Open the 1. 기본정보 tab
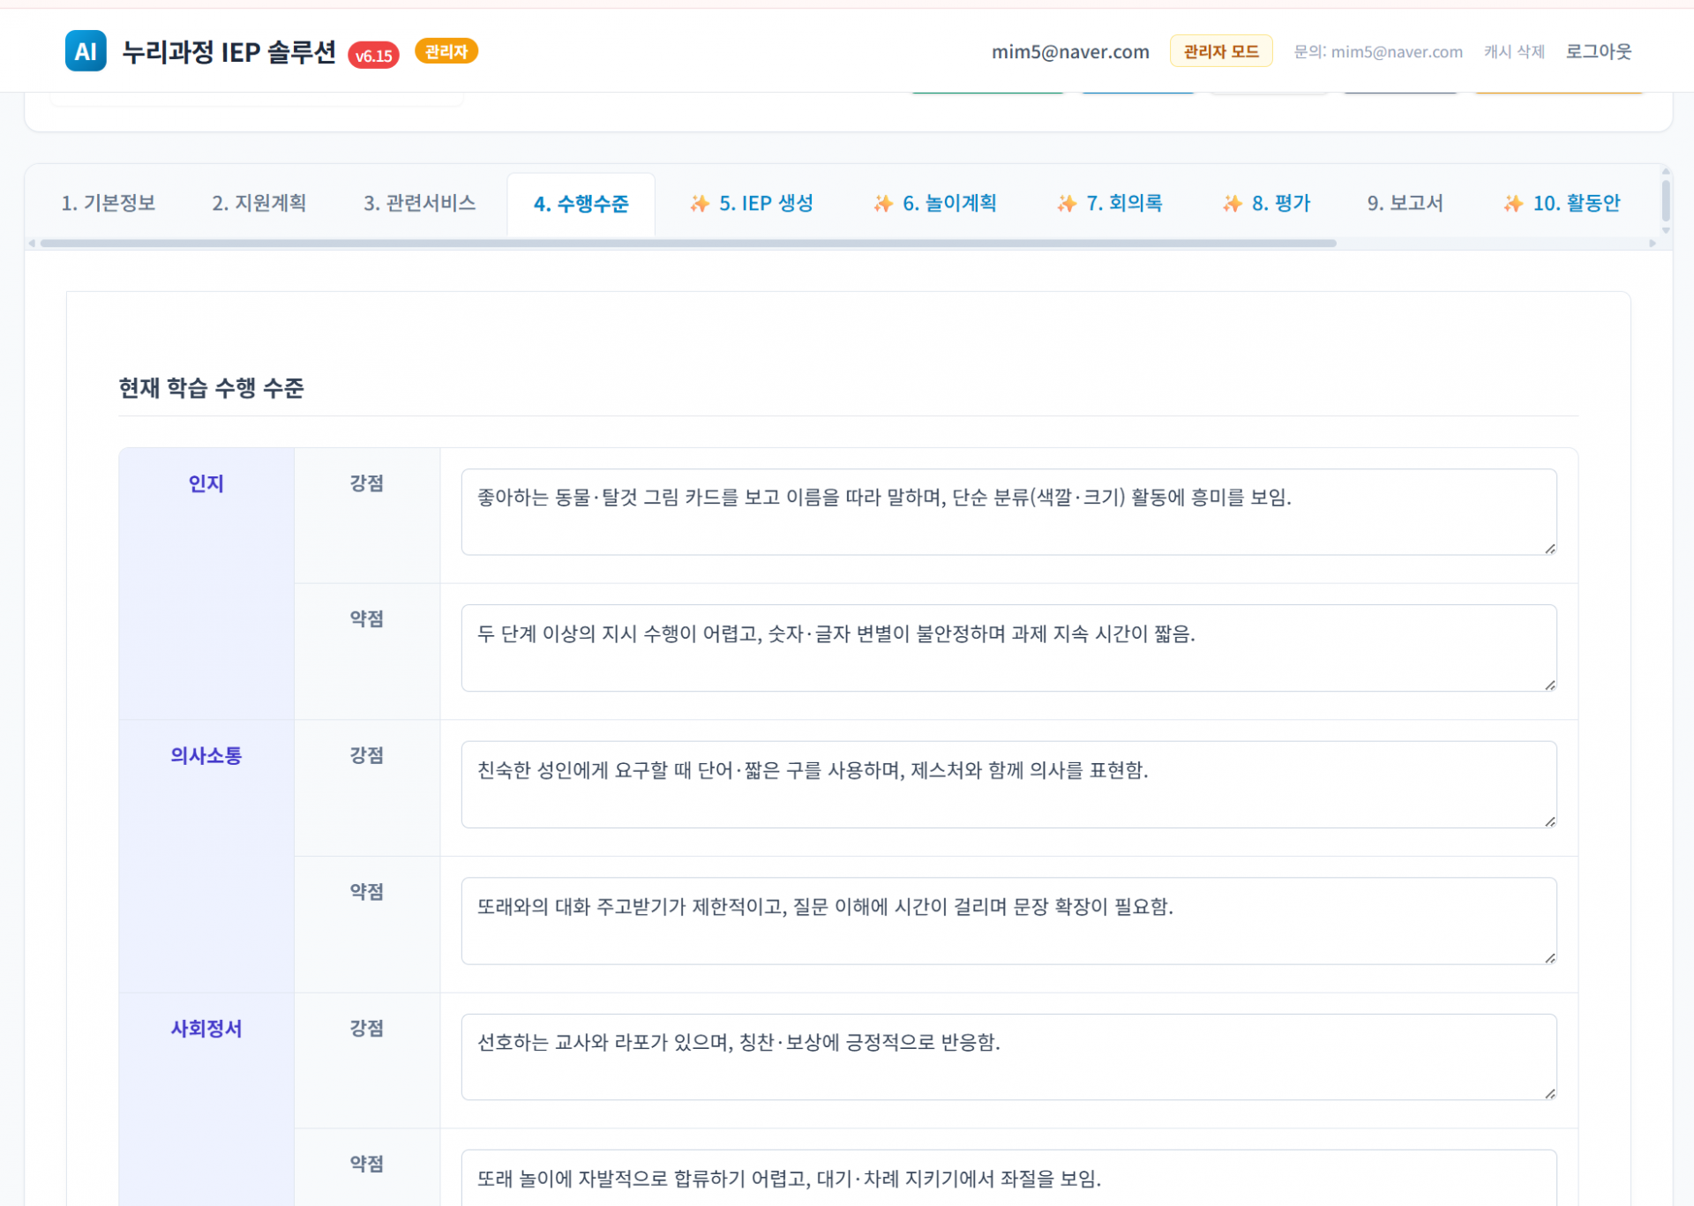 click(x=109, y=204)
